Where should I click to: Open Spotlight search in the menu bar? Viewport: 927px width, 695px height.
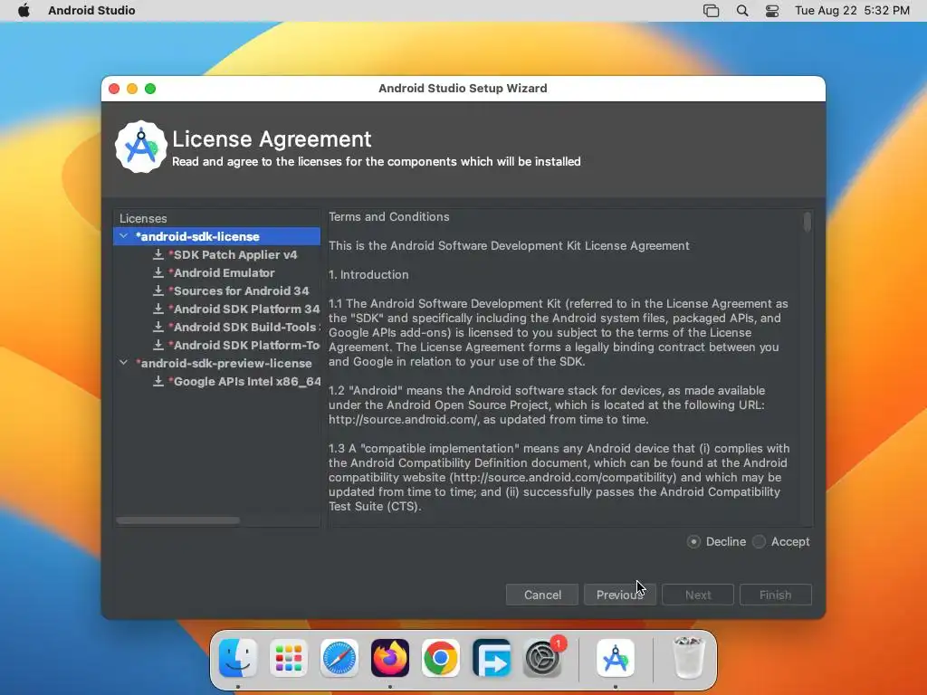(x=742, y=11)
